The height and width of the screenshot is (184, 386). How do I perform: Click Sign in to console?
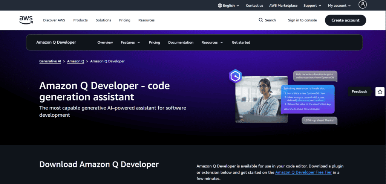(x=302, y=20)
